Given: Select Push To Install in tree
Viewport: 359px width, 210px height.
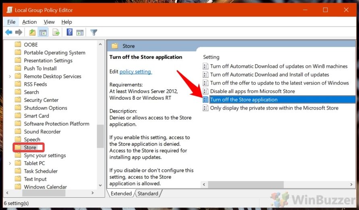Looking at the screenshot, I should point(40,68).
